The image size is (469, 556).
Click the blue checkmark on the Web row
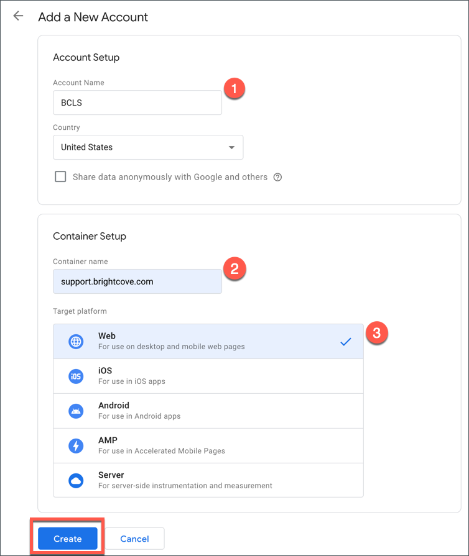pyautogui.click(x=346, y=341)
